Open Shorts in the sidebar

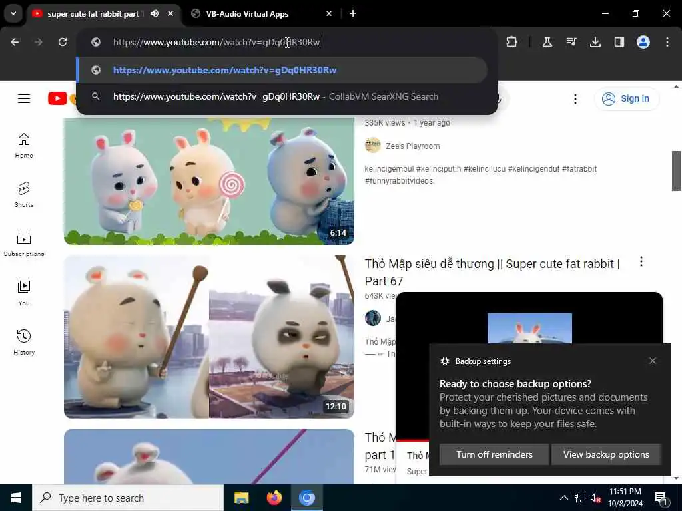tap(24, 195)
